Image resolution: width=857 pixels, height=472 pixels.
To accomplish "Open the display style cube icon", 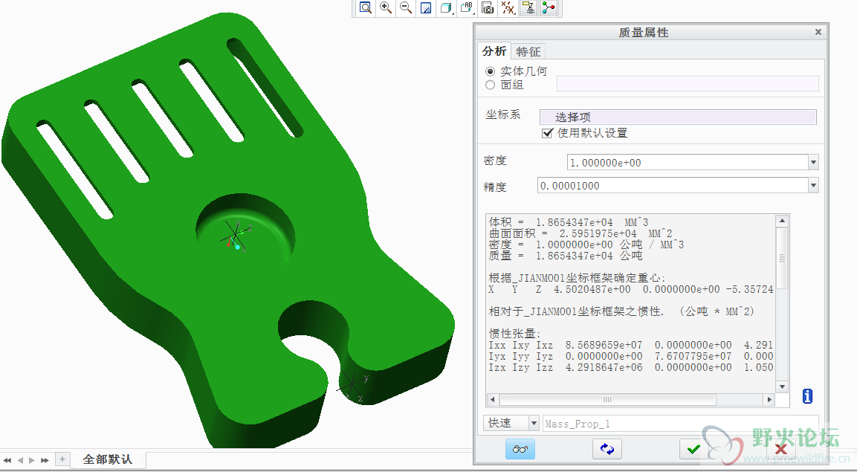I will [446, 7].
